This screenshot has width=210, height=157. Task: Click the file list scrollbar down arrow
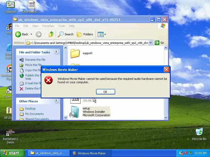[x=166, y=117]
